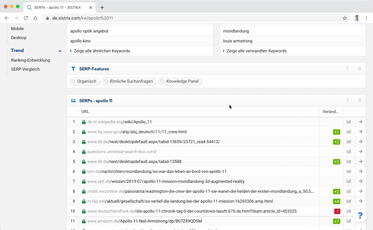The width and height of the screenshot is (373, 230).
Task: Reload the page in browser
Action: click(x=26, y=18)
